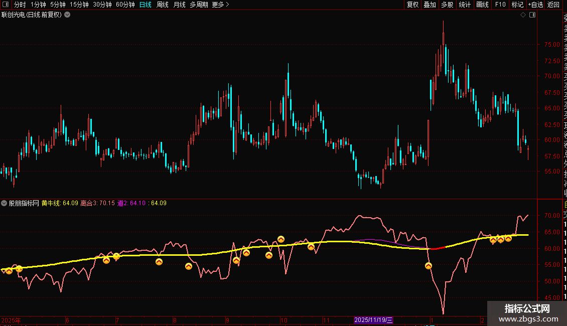Click the lowest signal arrow icon near month 1
This screenshot has width=567, height=326.
[x=428, y=266]
